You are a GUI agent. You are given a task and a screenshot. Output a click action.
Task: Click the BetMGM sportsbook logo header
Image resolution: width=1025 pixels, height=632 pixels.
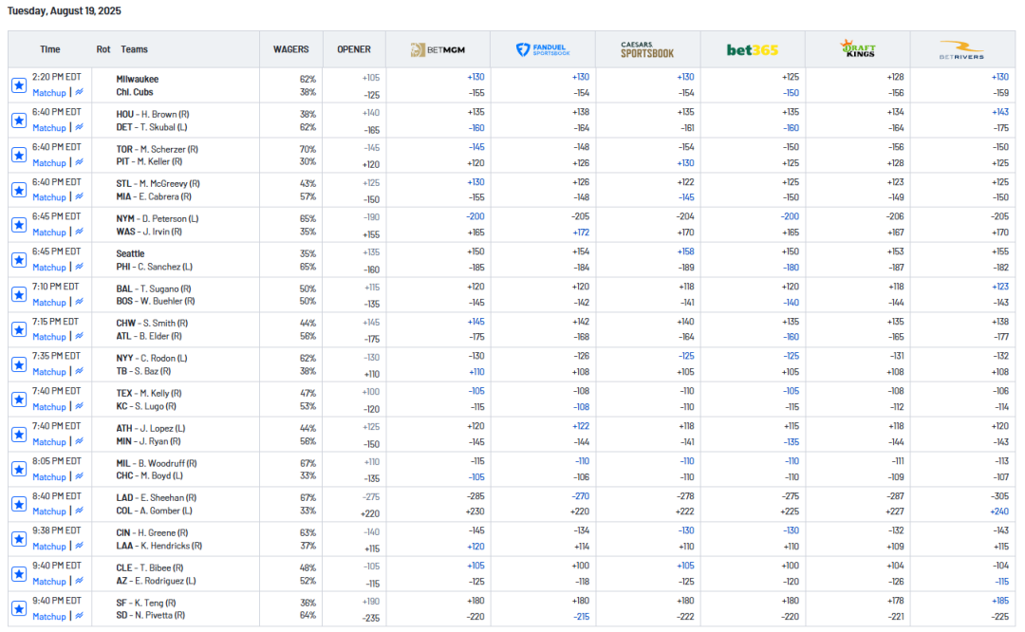438,49
